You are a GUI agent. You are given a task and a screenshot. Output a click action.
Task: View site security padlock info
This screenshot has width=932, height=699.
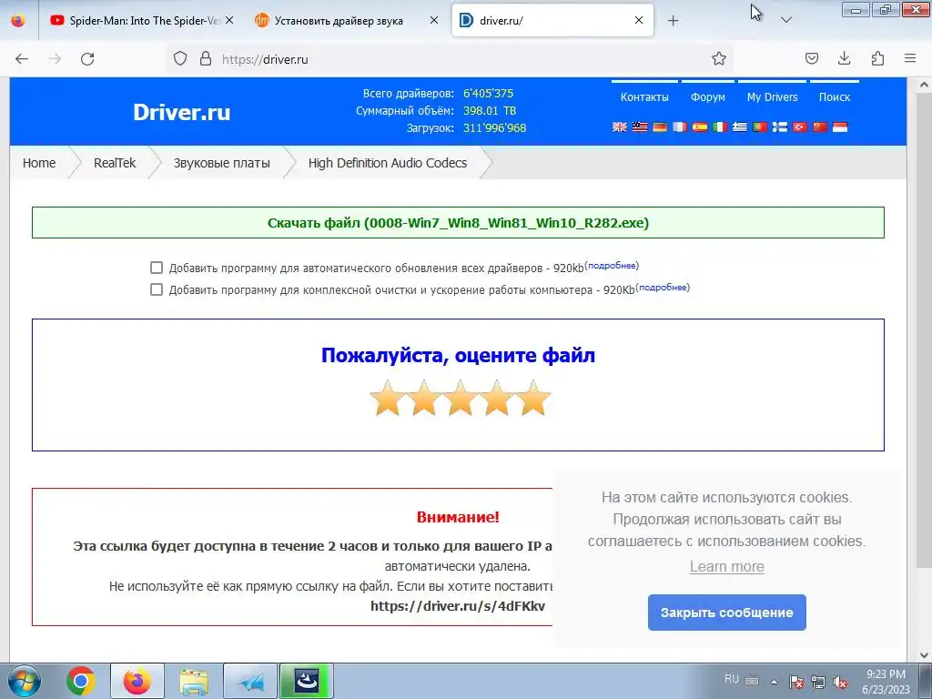[206, 58]
